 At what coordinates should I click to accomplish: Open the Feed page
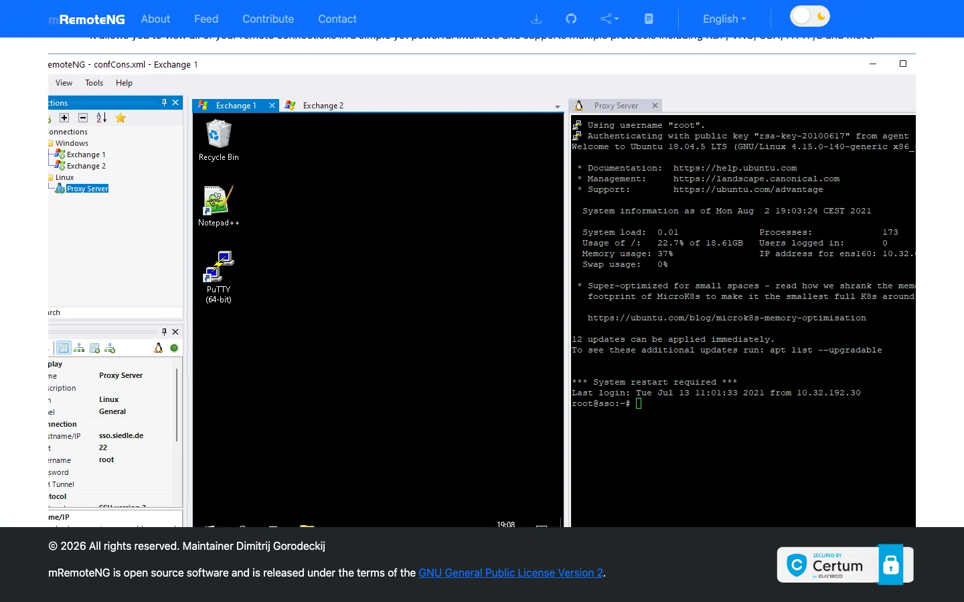click(206, 19)
